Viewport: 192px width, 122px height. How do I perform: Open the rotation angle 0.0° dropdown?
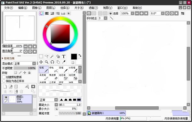(163, 13)
